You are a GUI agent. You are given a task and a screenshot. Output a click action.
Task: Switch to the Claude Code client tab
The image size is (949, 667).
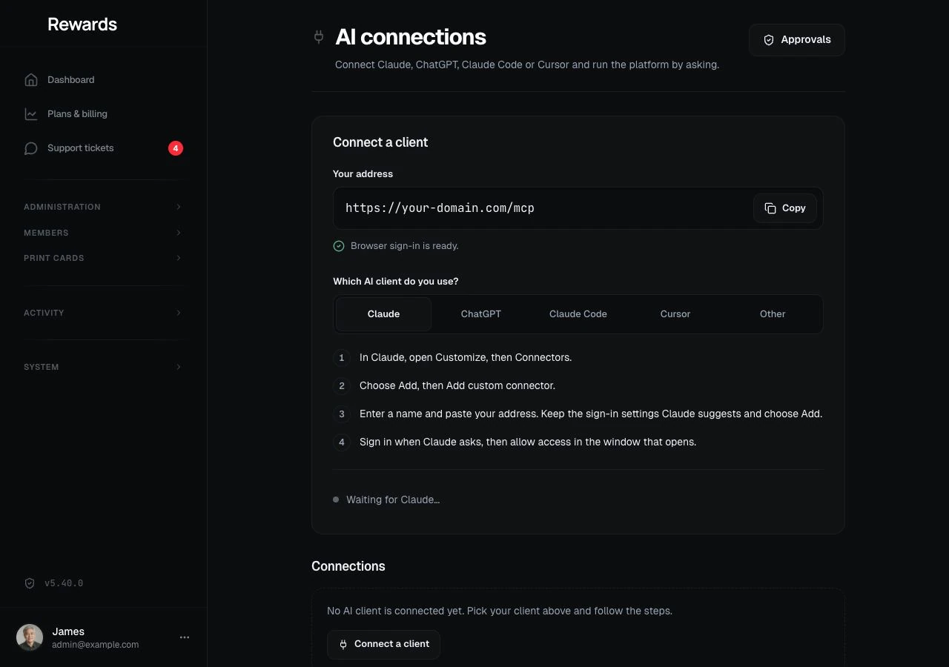pyautogui.click(x=578, y=314)
